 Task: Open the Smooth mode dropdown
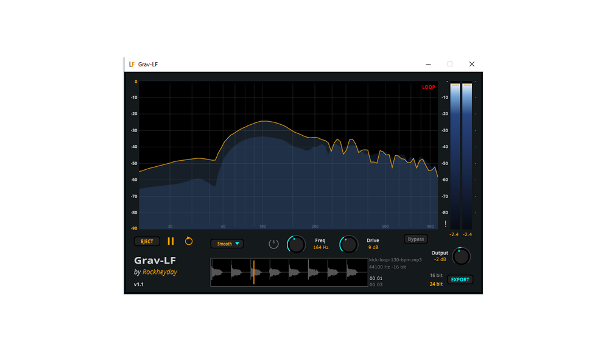227,244
